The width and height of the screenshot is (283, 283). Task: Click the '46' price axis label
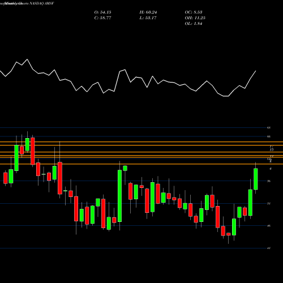(269, 226)
